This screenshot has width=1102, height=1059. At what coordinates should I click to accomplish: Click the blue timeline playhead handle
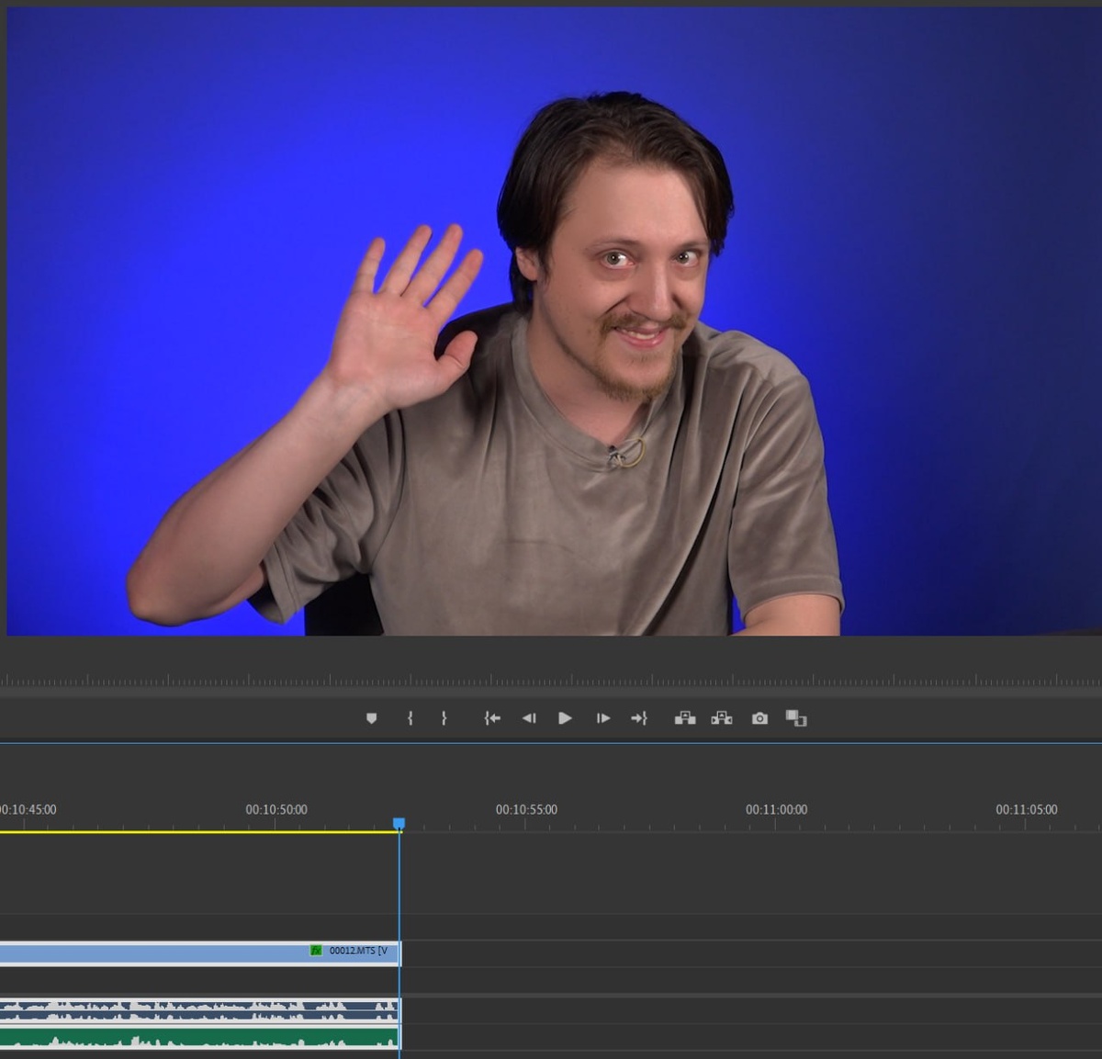(x=399, y=824)
